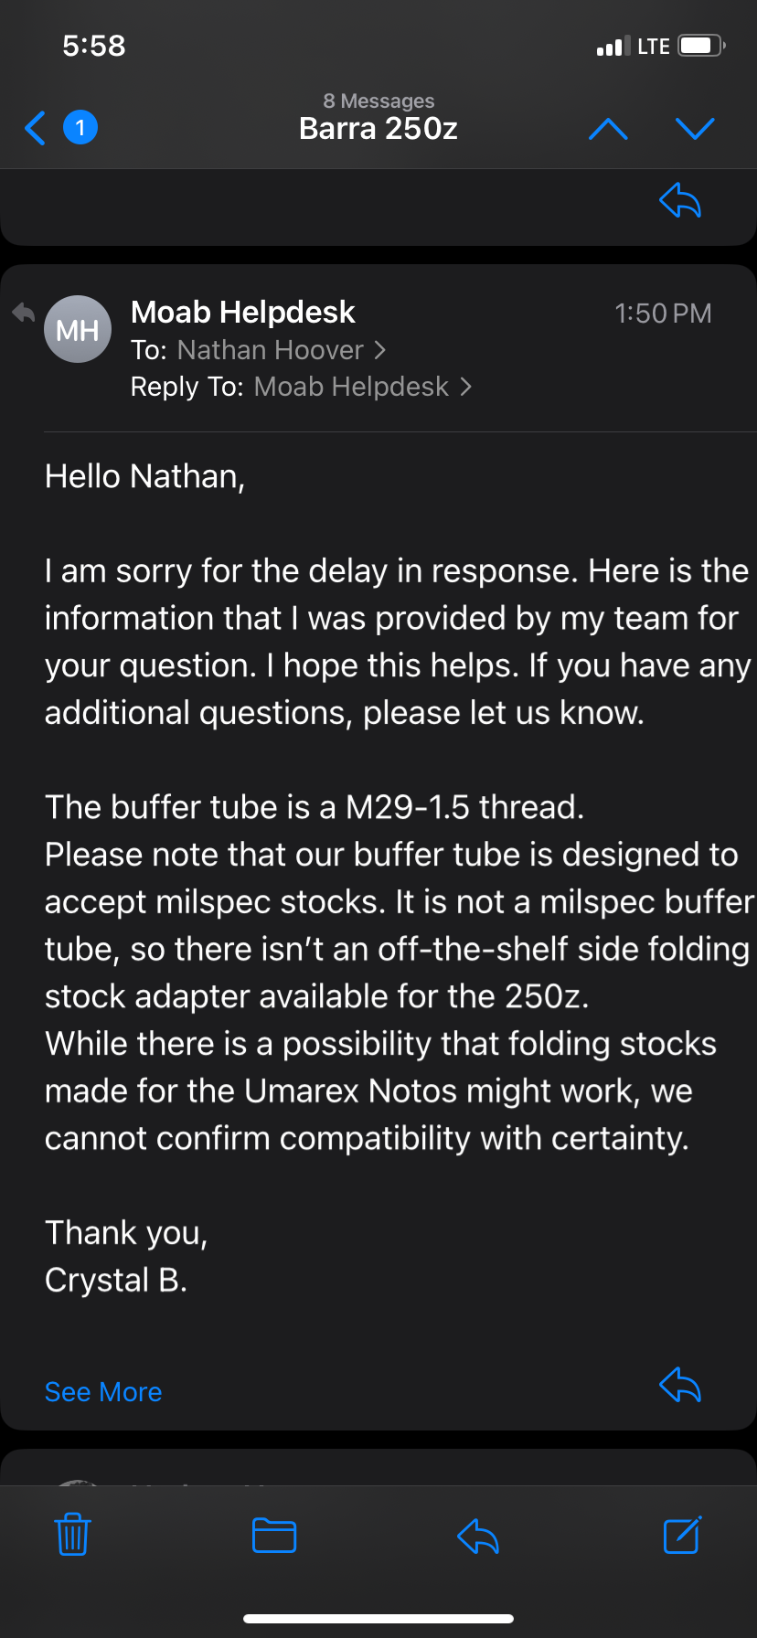Tap reply arrow beside See More
This screenshot has width=757, height=1638.
[680, 1385]
